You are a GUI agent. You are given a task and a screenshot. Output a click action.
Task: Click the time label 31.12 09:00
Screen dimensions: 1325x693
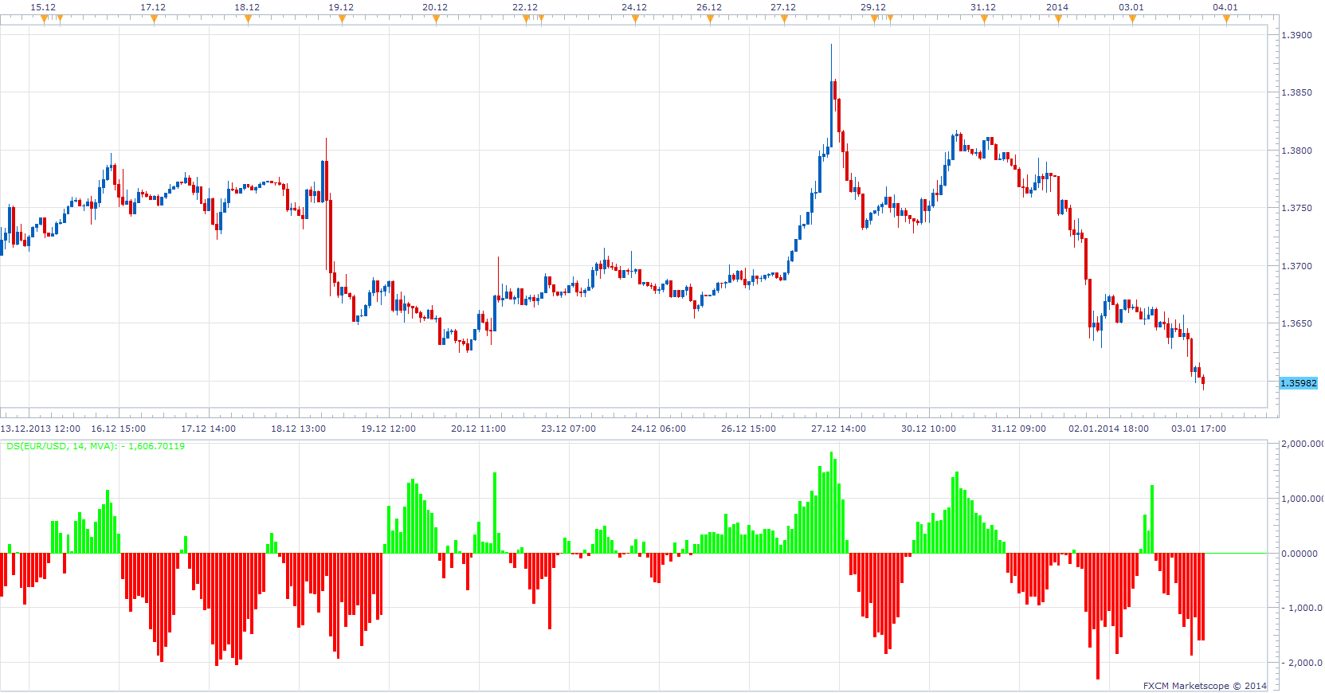[1018, 429]
